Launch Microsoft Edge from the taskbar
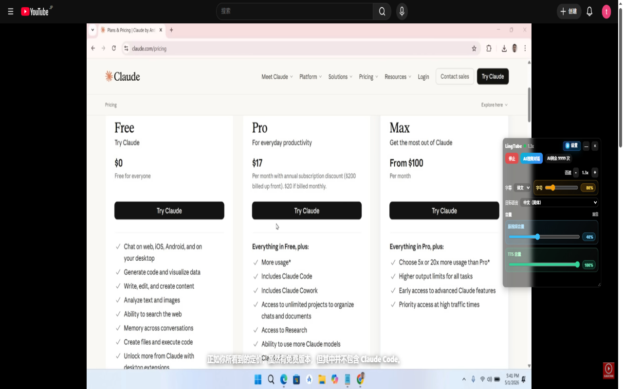Screen dimensions: 623x389 pos(284,379)
